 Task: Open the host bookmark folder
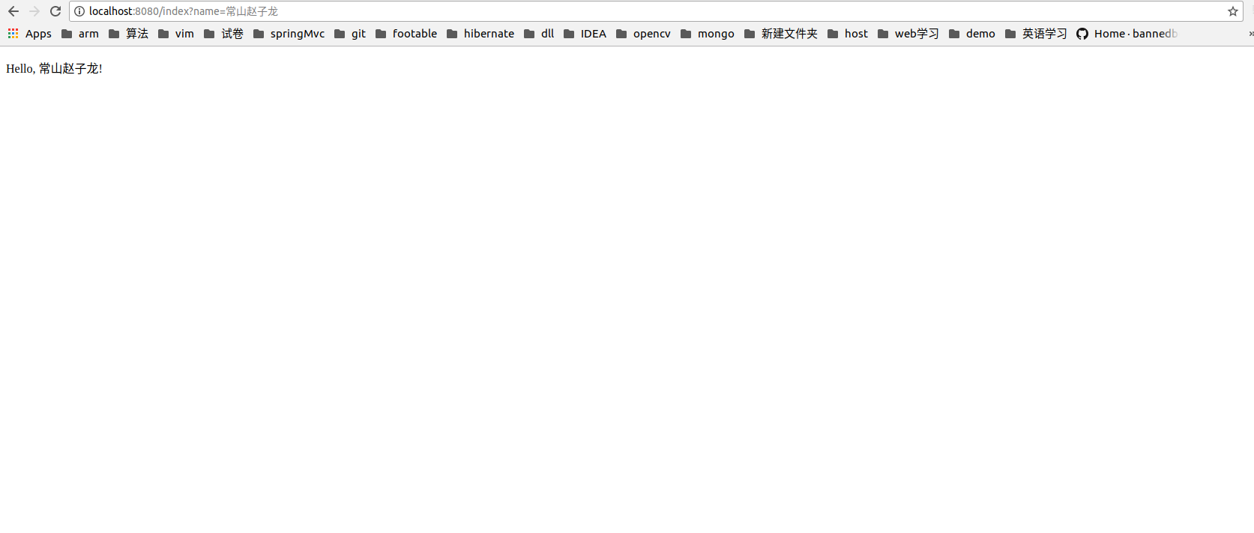[848, 34]
